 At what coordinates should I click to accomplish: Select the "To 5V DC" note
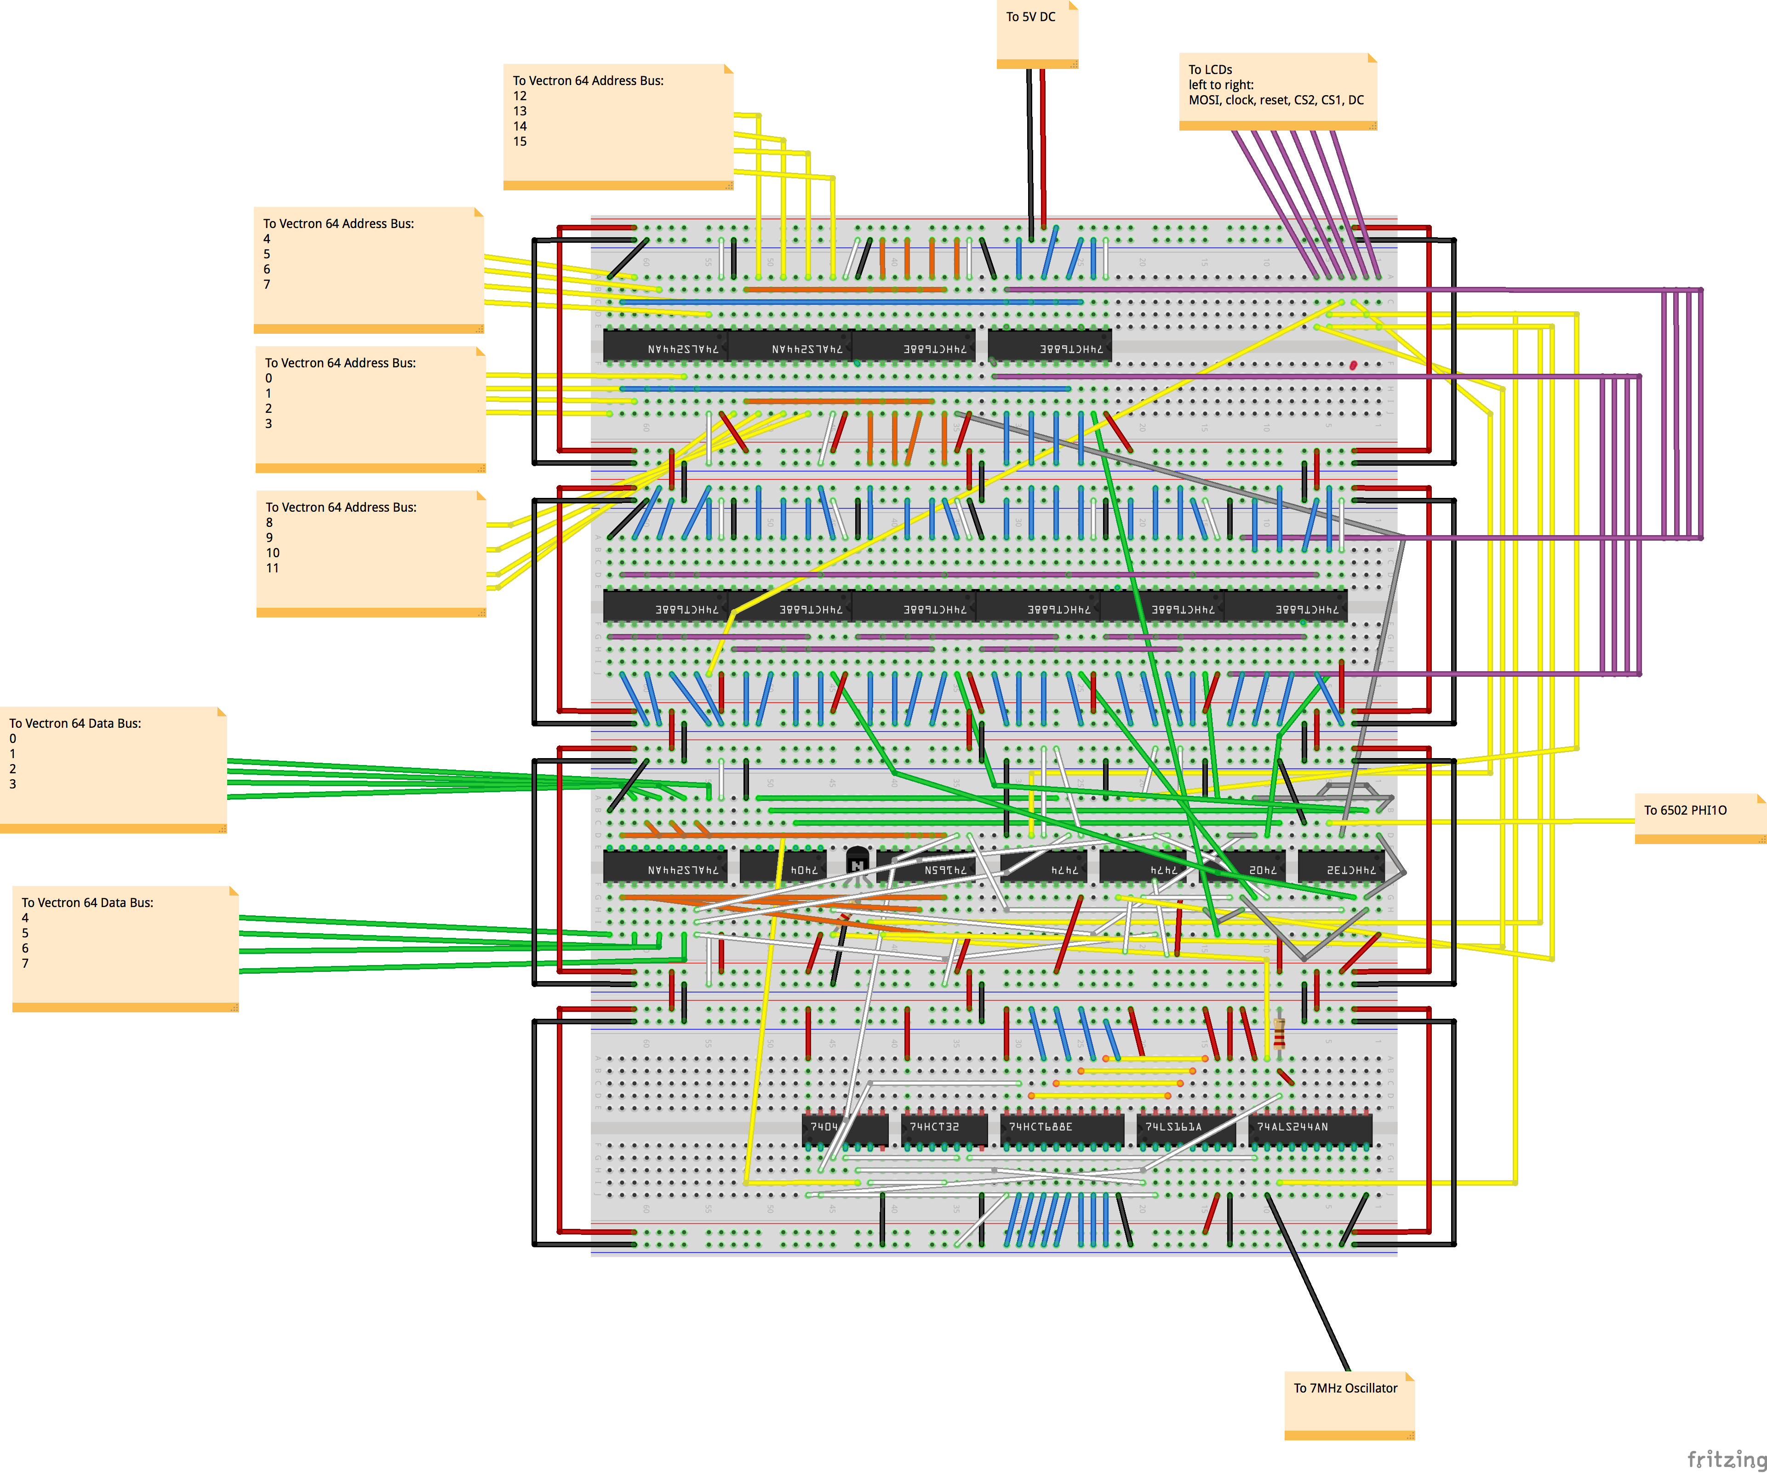coord(1037,34)
